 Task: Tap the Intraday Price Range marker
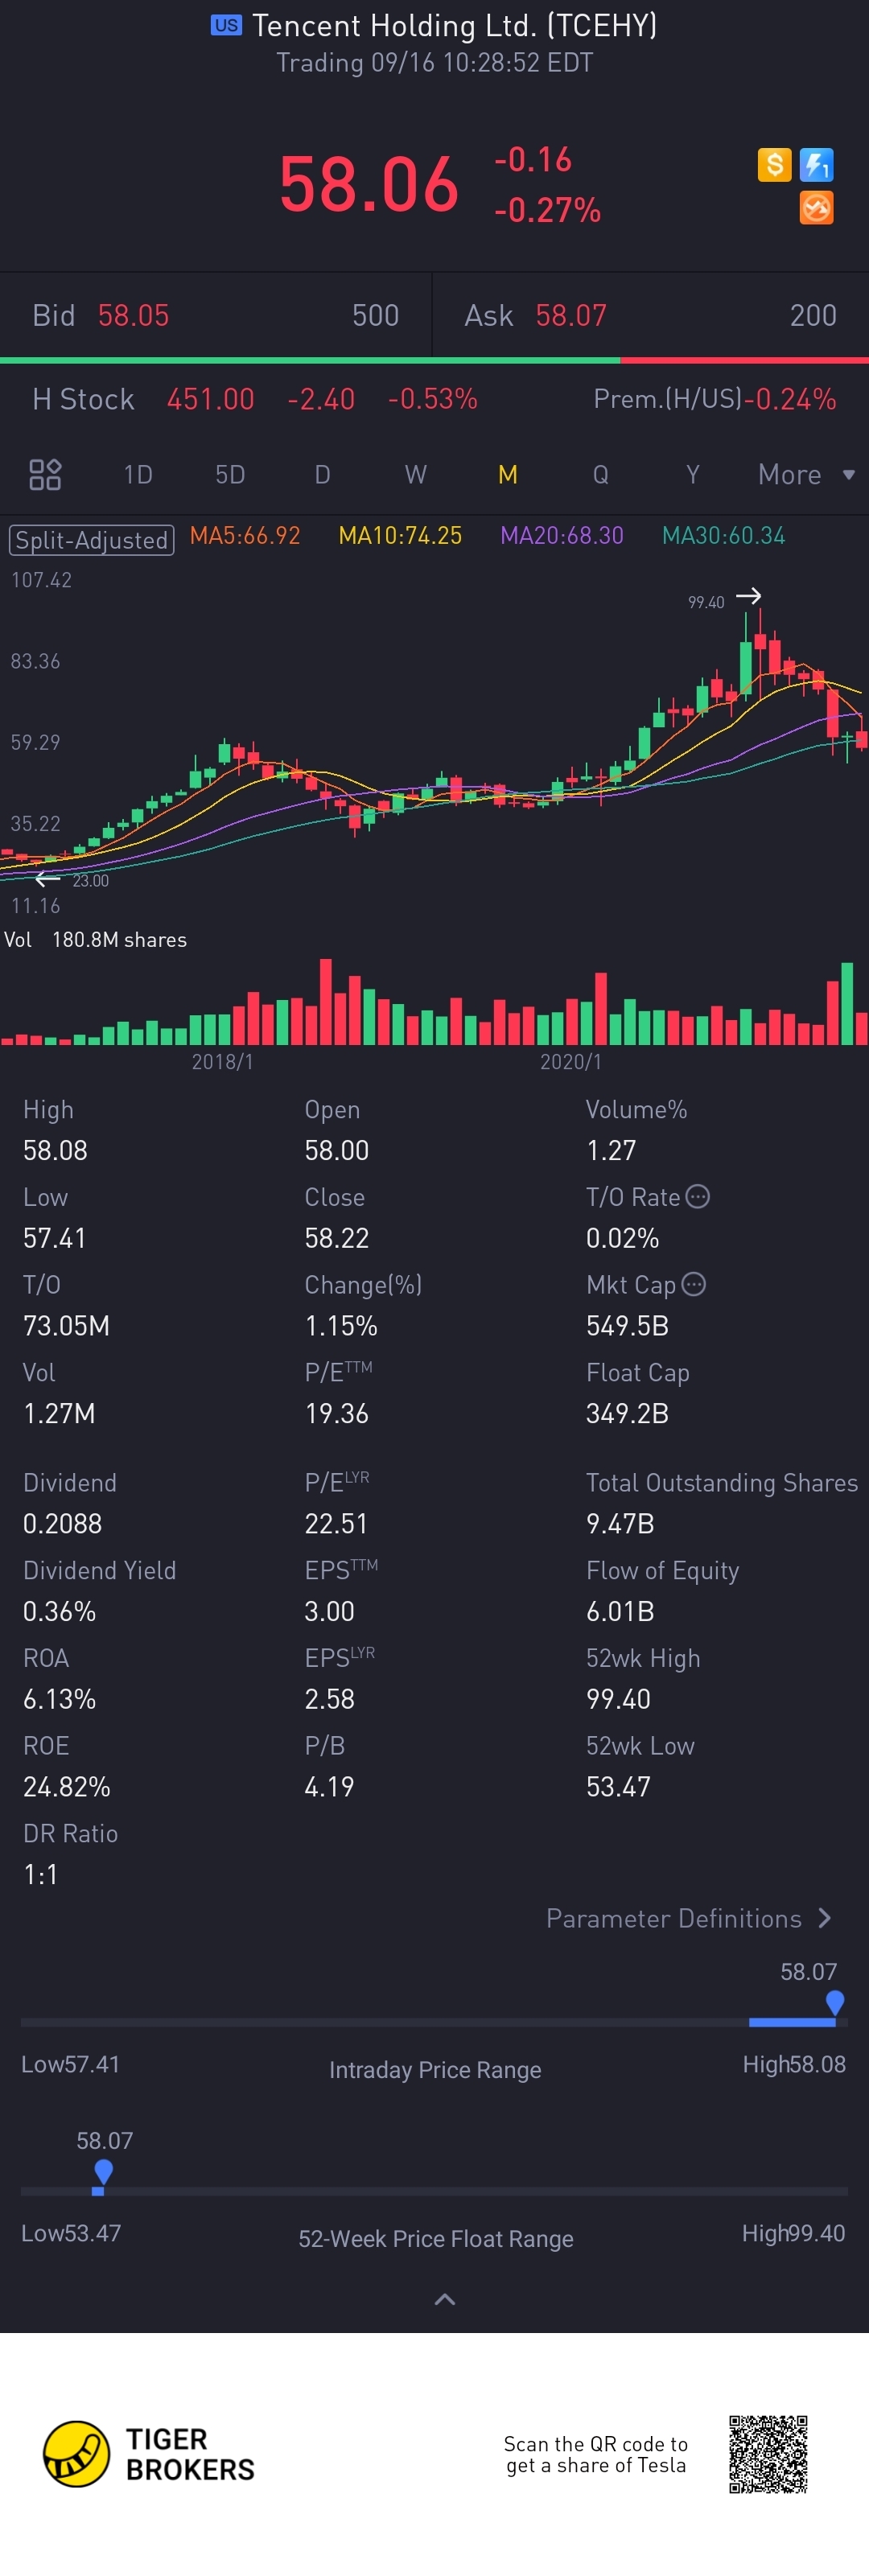pyautogui.click(x=835, y=2003)
